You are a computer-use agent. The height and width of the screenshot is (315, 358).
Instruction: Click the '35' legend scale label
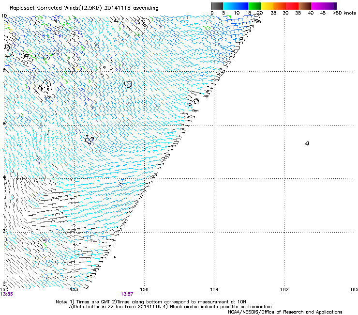(298, 13)
